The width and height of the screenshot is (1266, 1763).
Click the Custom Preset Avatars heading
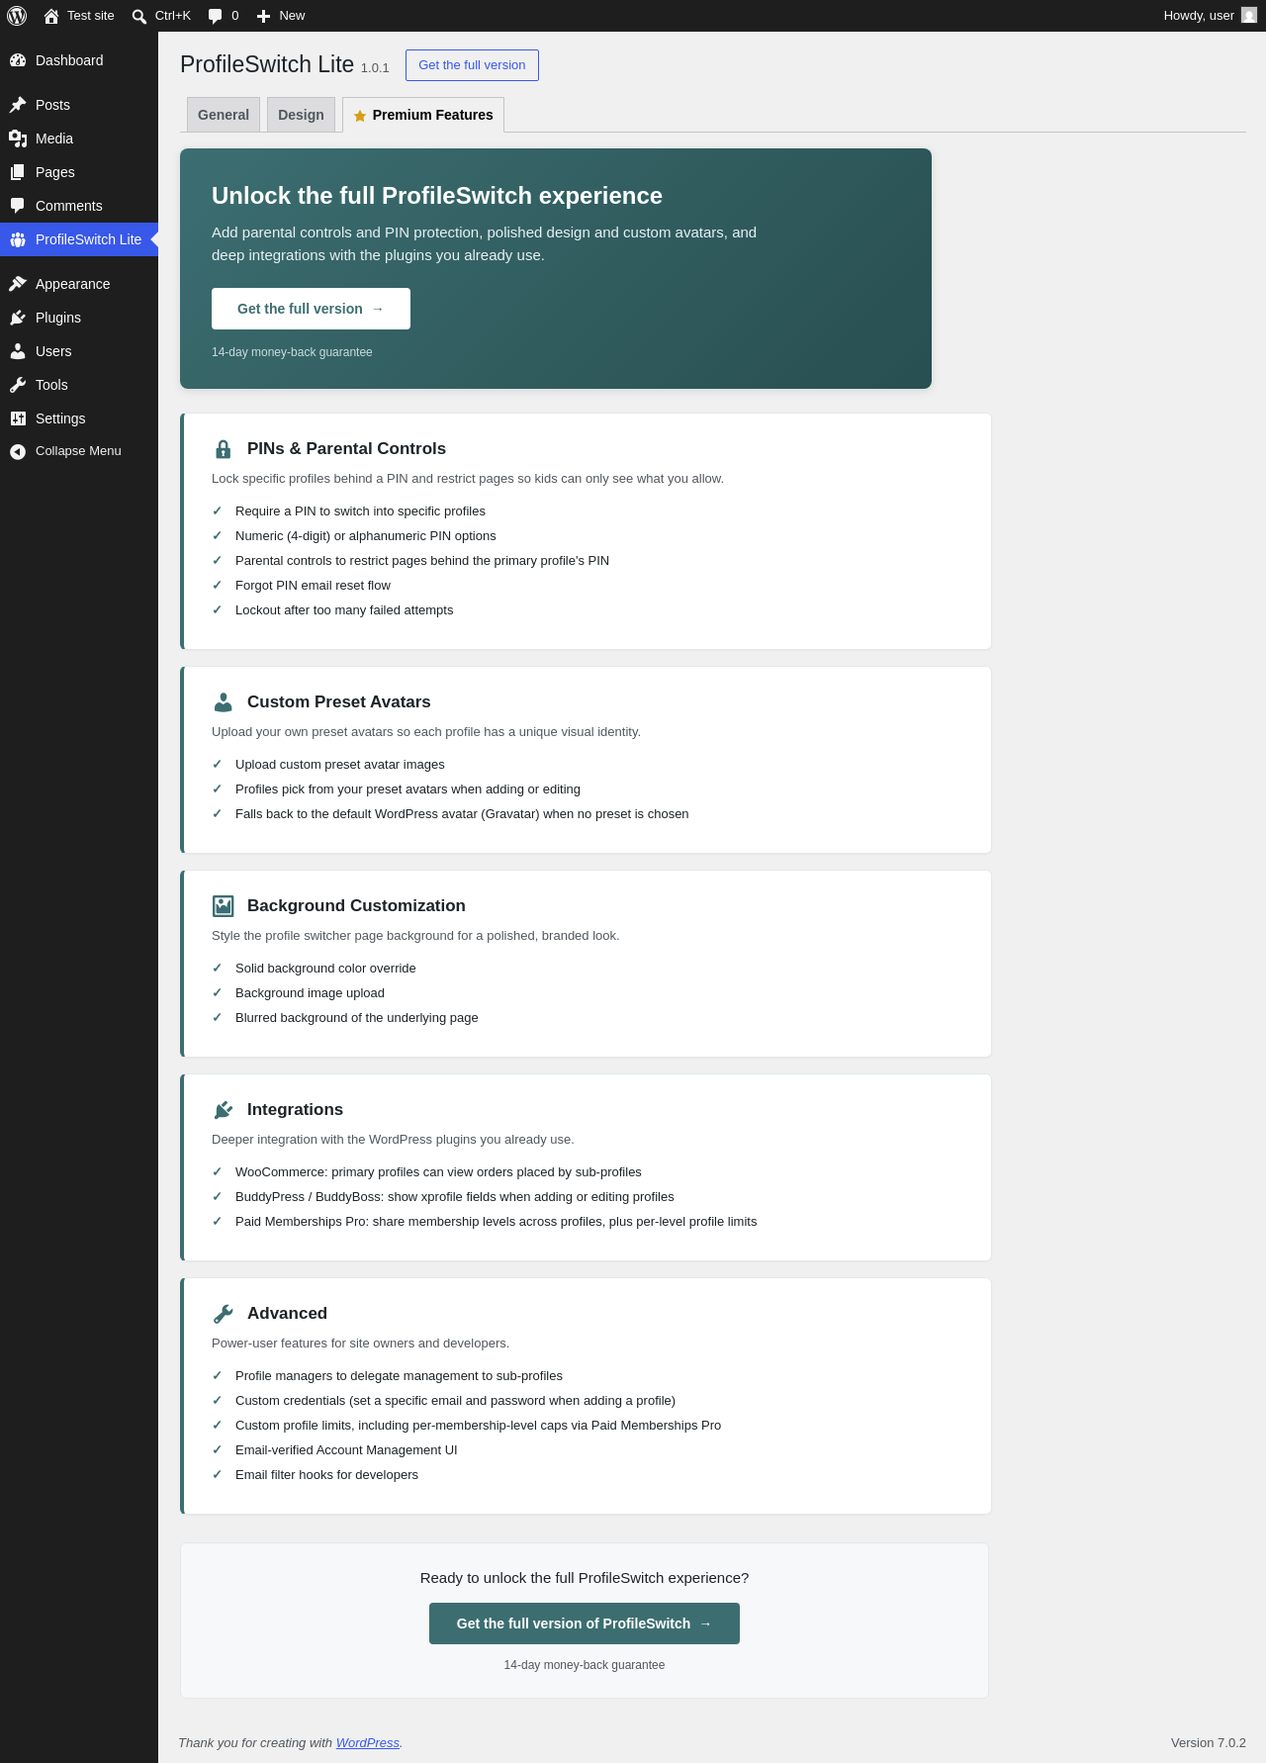click(339, 702)
